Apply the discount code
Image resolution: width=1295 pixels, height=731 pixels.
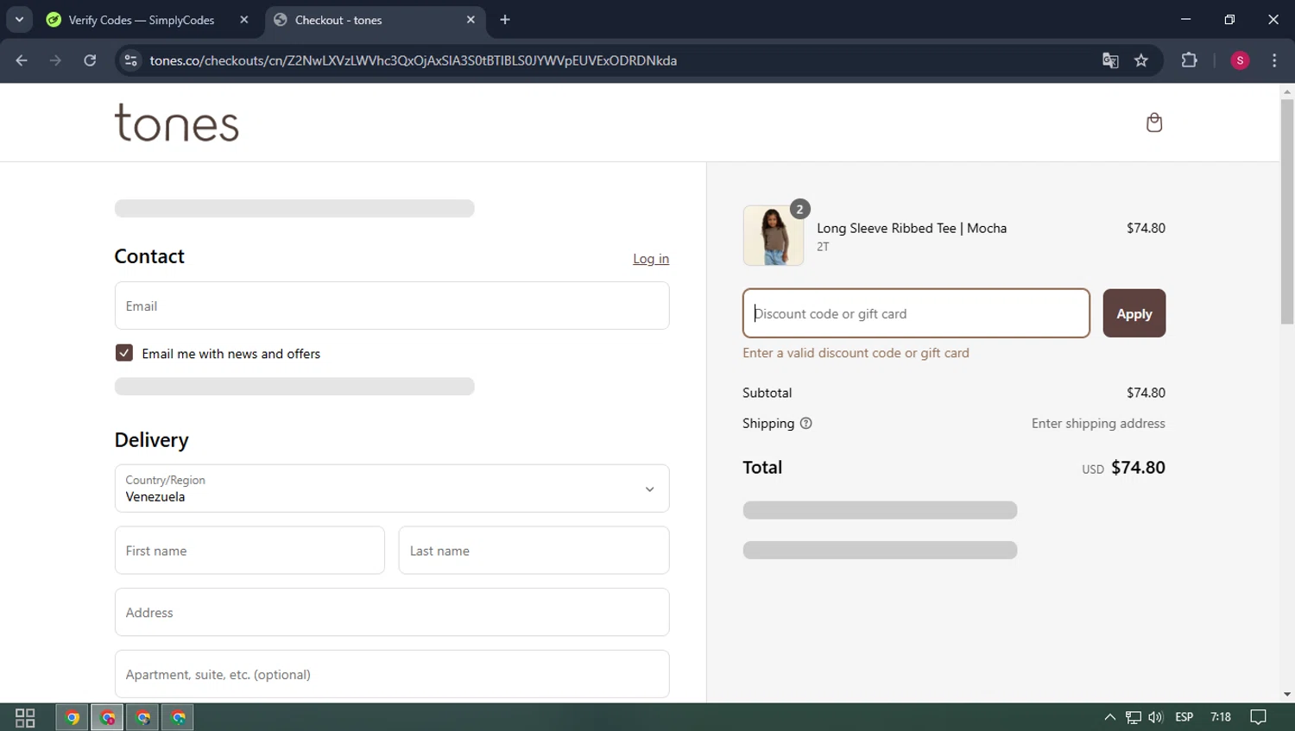pyautogui.click(x=1134, y=313)
